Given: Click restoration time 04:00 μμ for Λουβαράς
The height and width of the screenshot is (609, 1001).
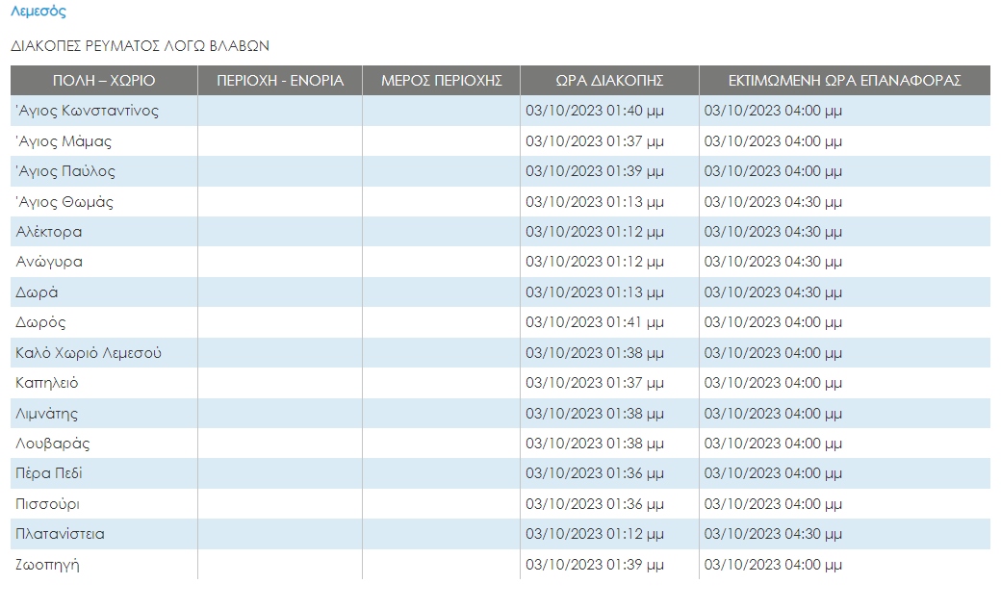Looking at the screenshot, I should pos(773,444).
